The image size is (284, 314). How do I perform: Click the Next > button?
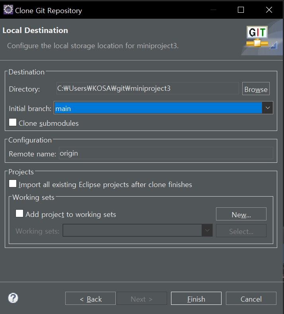[x=142, y=298]
